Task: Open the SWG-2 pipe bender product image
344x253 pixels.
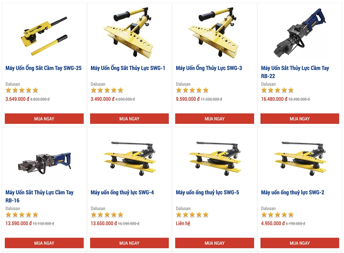Action: pyautogui.click(x=300, y=158)
